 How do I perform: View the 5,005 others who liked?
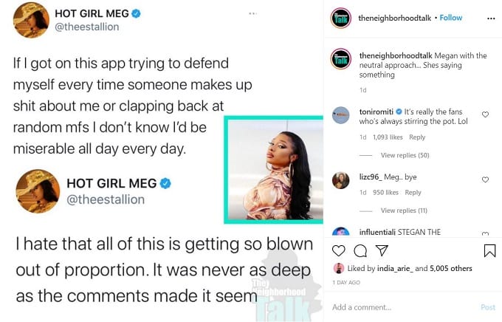(451, 269)
